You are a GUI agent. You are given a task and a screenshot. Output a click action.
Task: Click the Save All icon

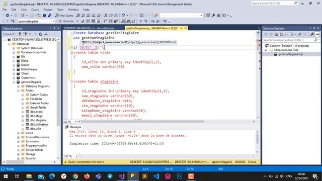[49, 16]
